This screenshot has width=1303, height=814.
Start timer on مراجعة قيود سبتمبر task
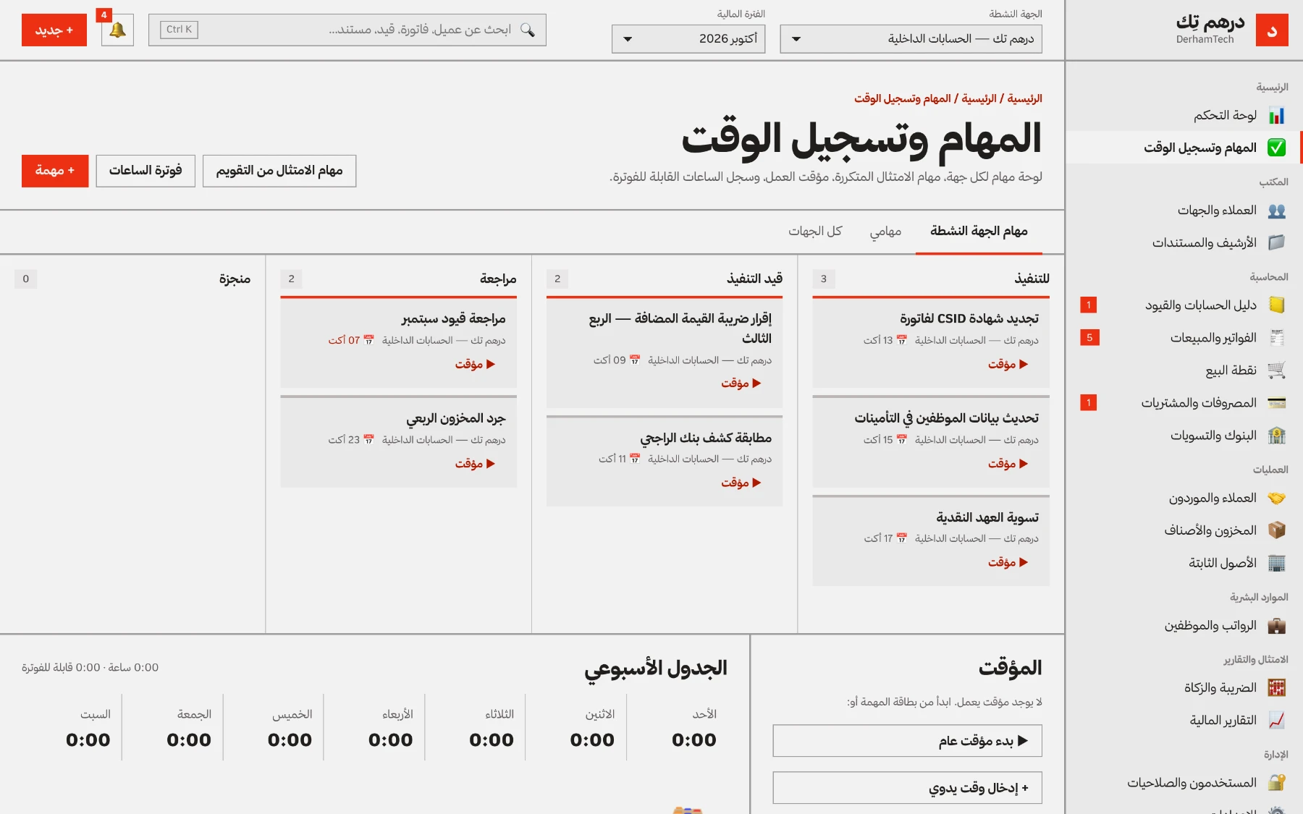pos(475,365)
